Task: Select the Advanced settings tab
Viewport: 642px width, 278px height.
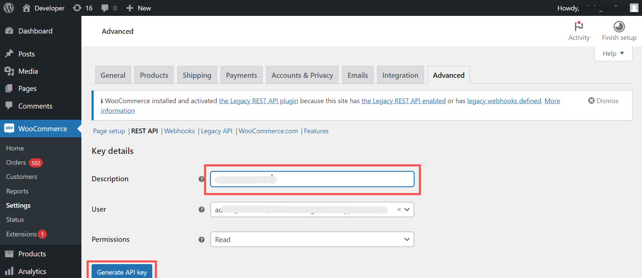Action: (x=449, y=75)
